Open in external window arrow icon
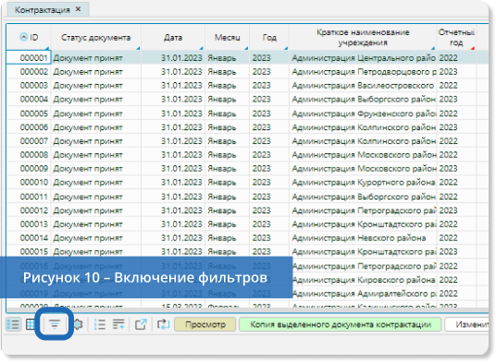 coord(141,324)
